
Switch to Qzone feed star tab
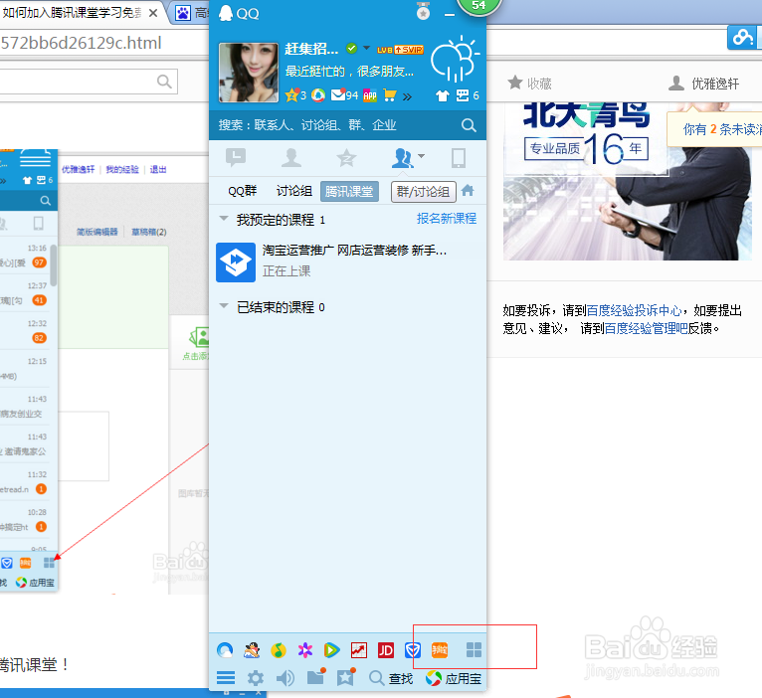coord(347,158)
